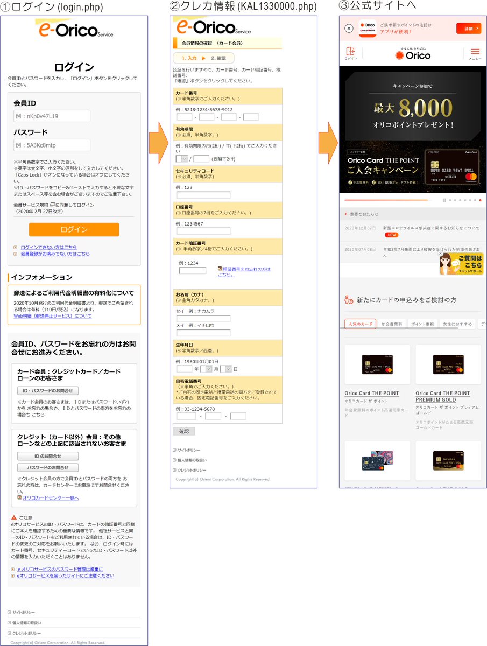Screen dimensions: 487x646
Task: Open eオリコサービスを装ったサイトにご注意ください link
Action: pyautogui.click(x=65, y=575)
